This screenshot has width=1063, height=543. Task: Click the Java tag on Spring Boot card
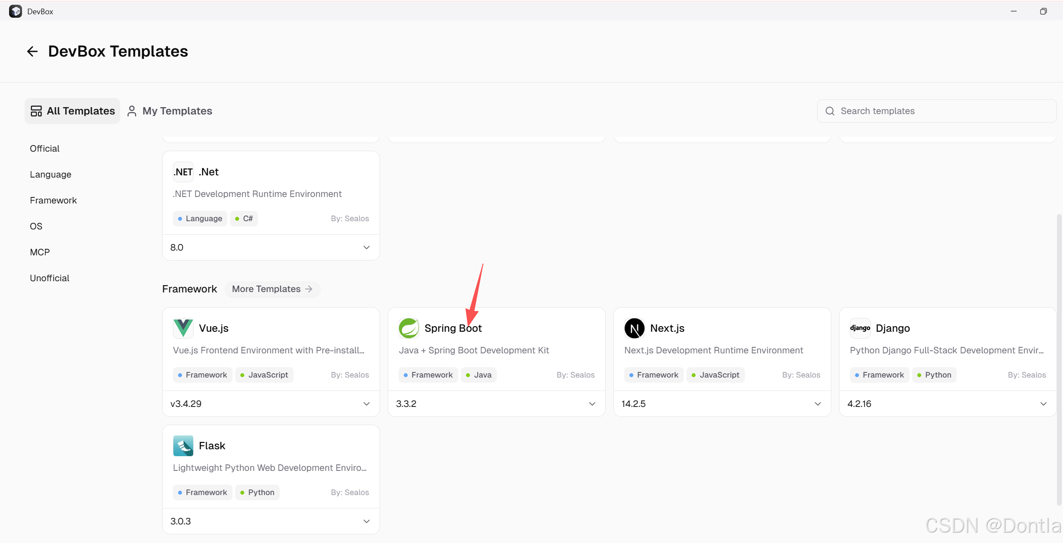pyautogui.click(x=479, y=375)
